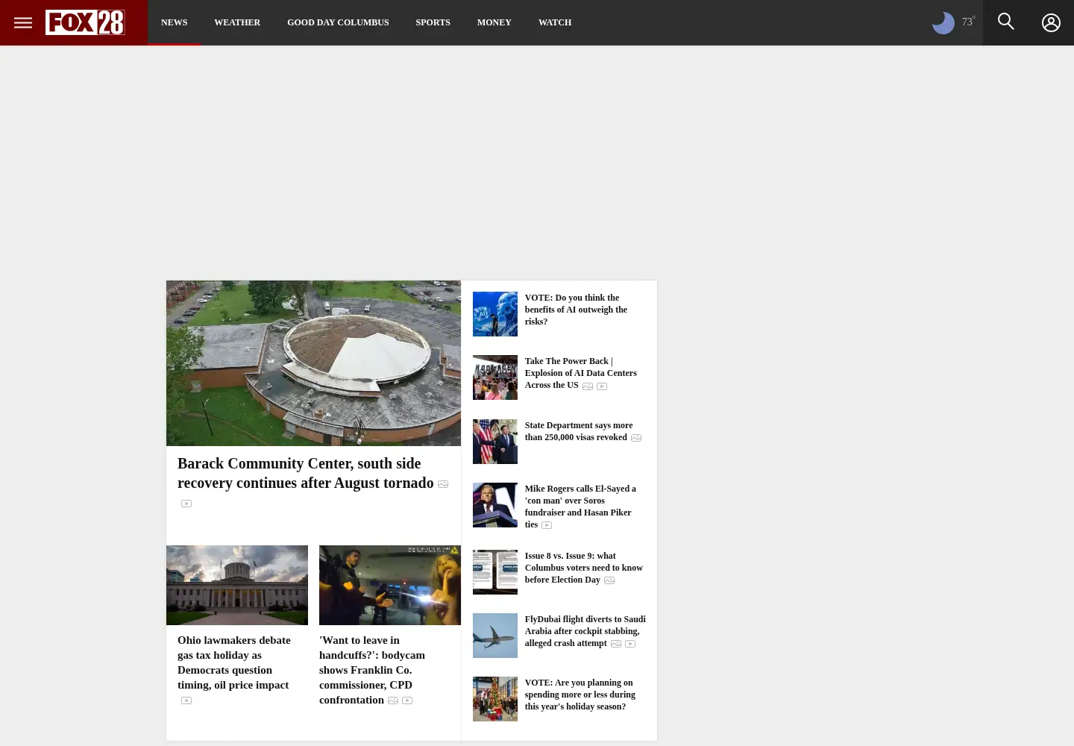The image size is (1074, 746).
Task: Open the NEWS menu
Action: tap(174, 22)
